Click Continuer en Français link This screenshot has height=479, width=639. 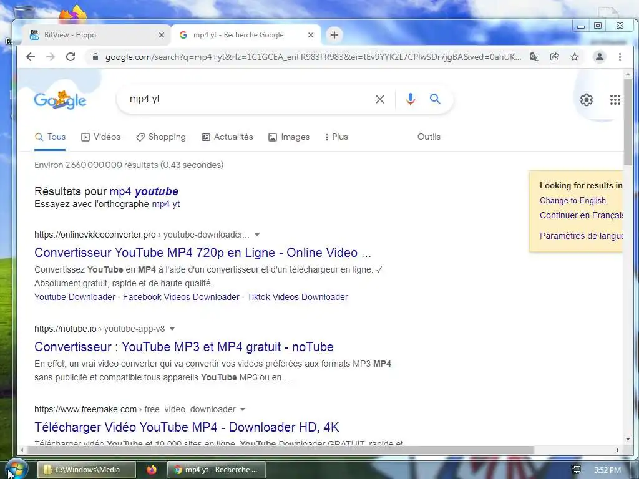pyautogui.click(x=581, y=215)
